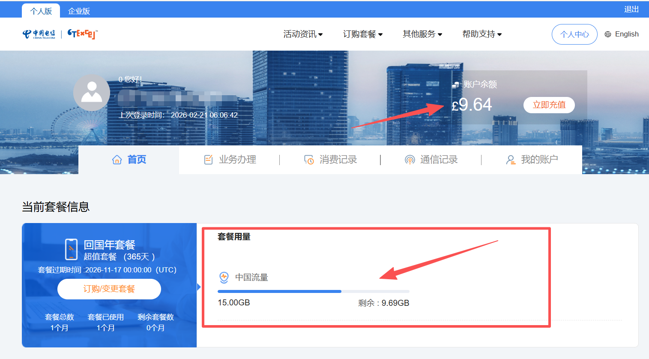Open the 帮助支持 dropdown menu
649x359 pixels.
[x=482, y=34]
